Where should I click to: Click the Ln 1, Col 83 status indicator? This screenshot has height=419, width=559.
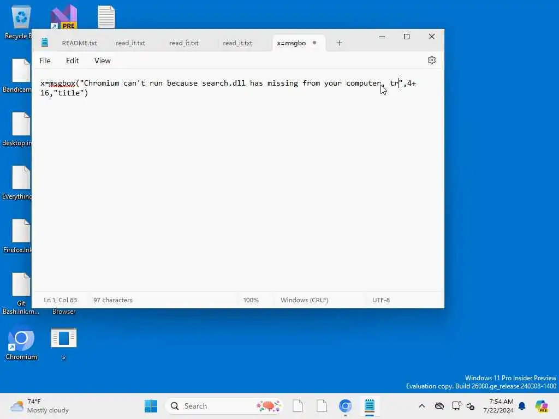60,300
